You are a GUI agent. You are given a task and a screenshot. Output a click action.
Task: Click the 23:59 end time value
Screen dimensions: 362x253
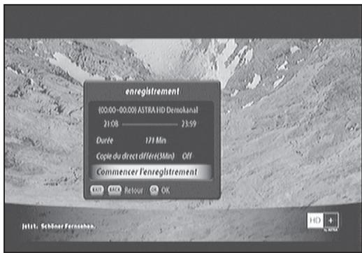[189, 124]
